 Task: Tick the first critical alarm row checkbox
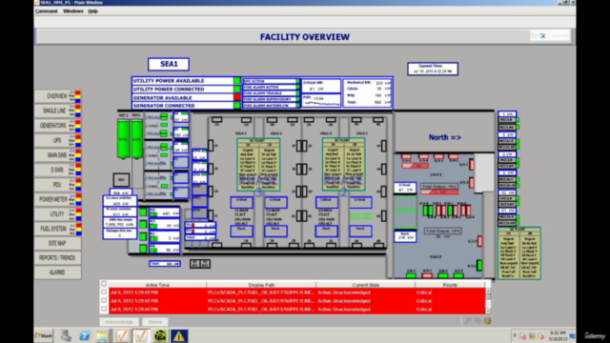click(x=104, y=293)
